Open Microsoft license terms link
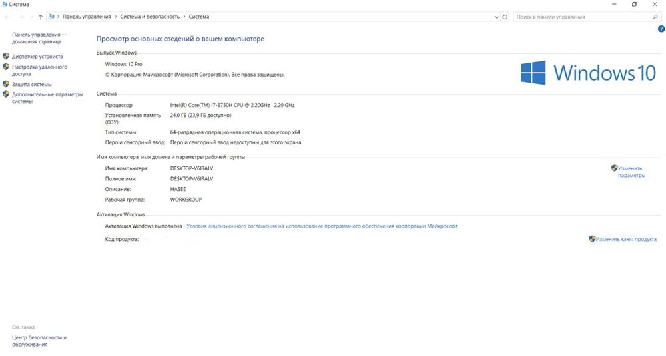The width and height of the screenshot is (666, 356). (x=322, y=226)
